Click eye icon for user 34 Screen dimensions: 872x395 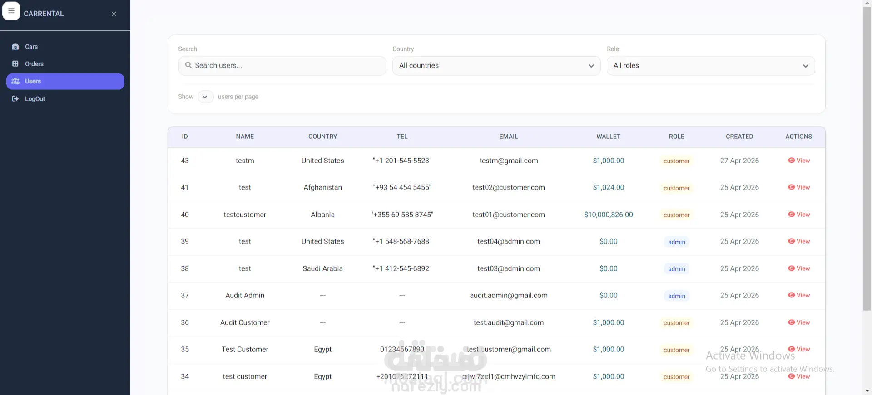pos(792,376)
